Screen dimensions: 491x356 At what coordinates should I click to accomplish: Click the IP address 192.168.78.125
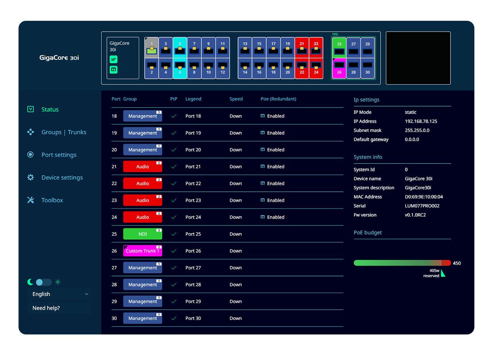[421, 121]
